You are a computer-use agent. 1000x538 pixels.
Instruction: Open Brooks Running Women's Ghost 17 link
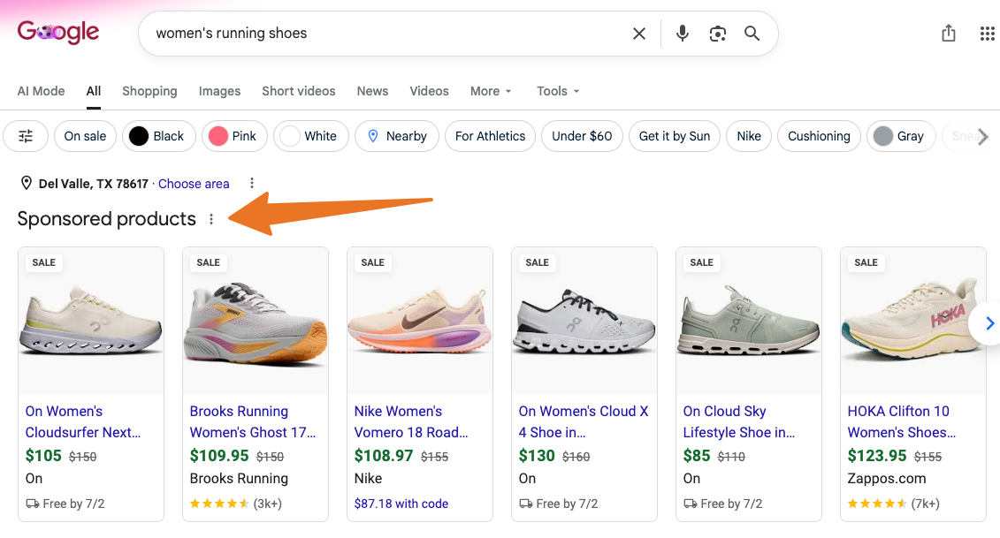coord(253,421)
